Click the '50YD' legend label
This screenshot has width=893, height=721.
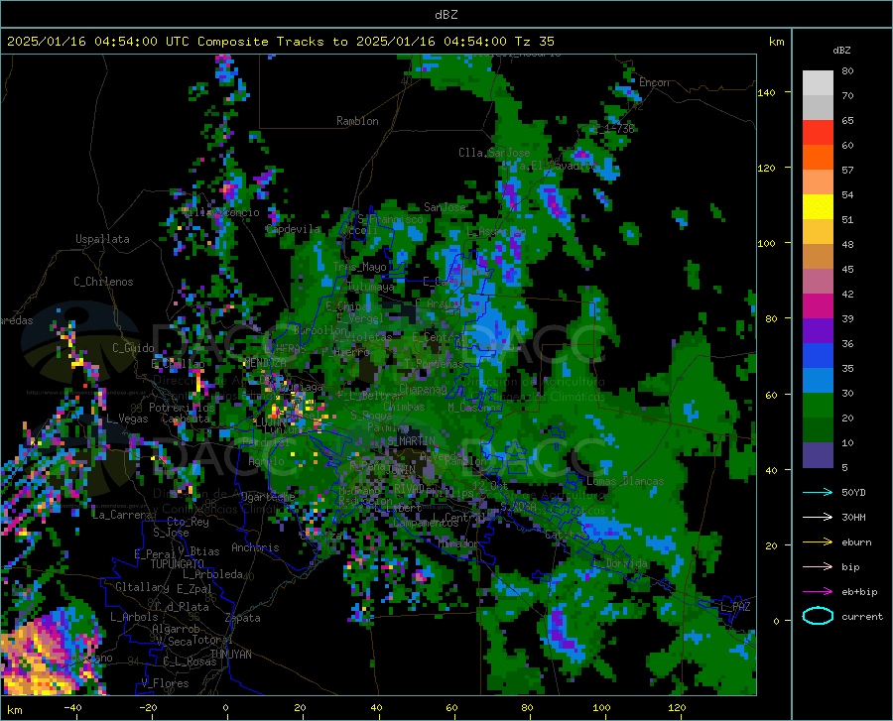(853, 492)
